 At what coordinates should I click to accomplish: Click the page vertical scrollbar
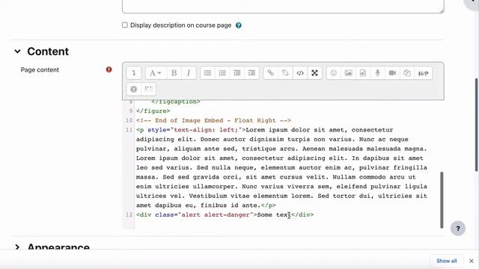tap(477, 125)
